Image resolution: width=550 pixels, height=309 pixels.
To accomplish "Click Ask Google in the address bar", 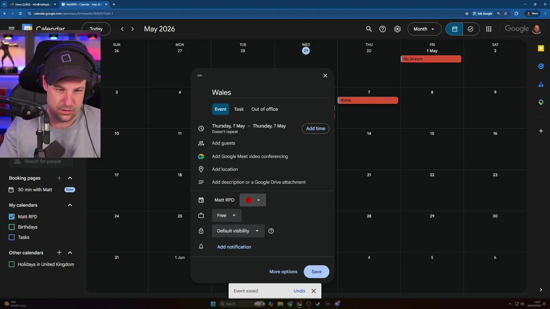I will click(x=483, y=13).
